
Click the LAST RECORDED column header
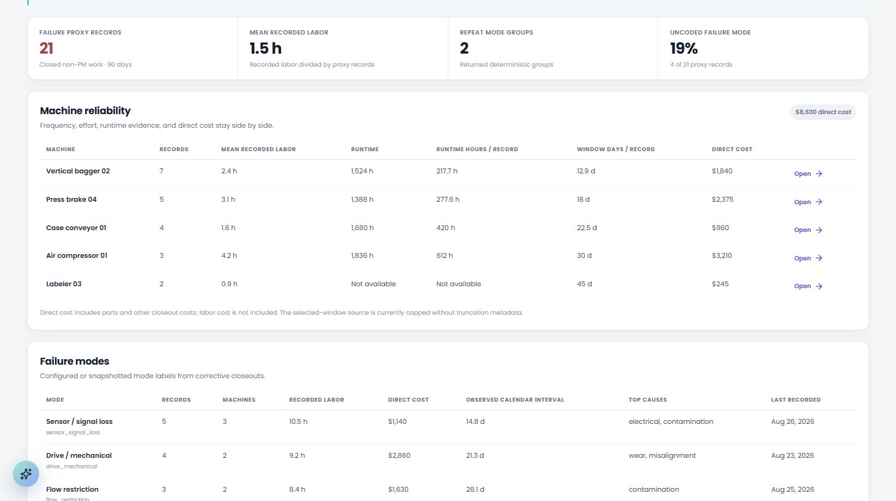pyautogui.click(x=795, y=400)
